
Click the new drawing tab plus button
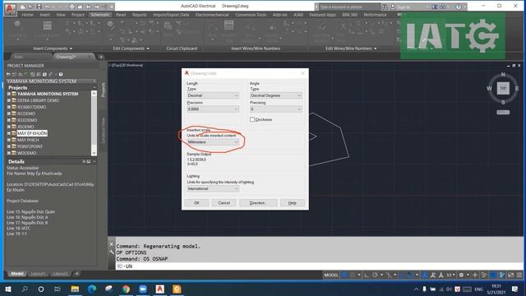click(x=101, y=57)
